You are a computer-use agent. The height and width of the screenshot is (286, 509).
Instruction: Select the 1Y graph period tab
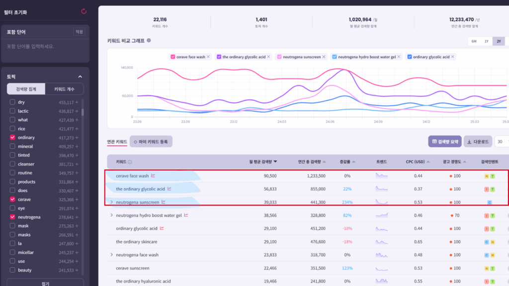coord(486,41)
